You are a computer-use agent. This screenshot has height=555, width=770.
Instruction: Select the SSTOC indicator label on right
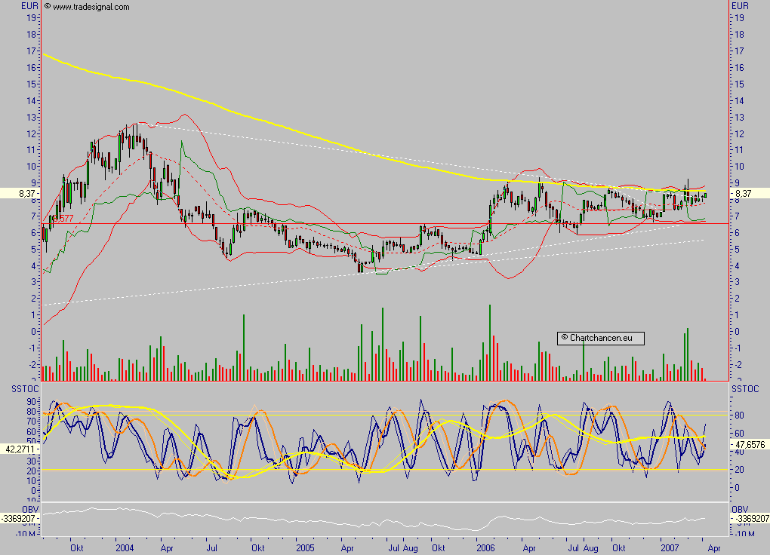tap(745, 388)
